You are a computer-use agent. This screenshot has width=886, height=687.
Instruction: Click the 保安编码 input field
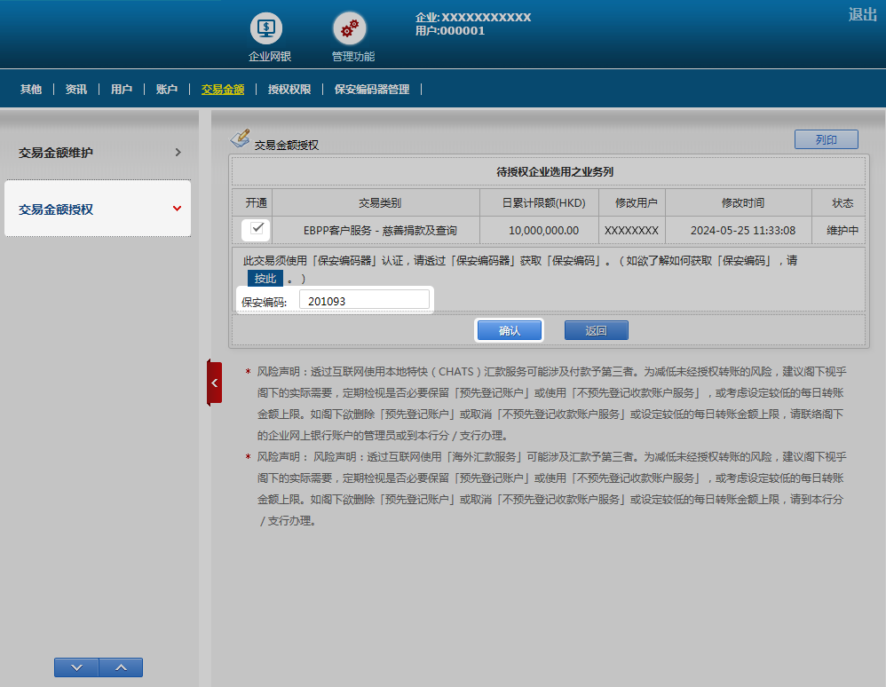coord(364,301)
